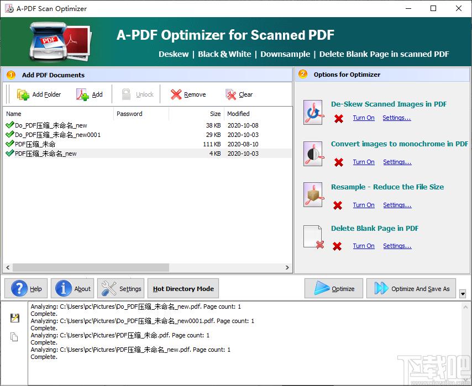Turn On Convert images to monochrome

coord(364,162)
